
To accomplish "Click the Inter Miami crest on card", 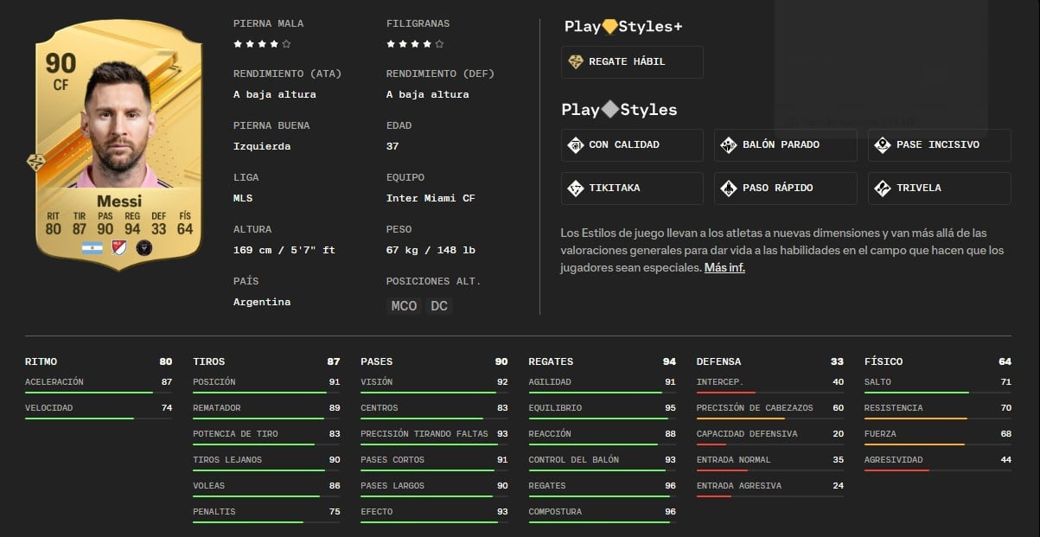I will click(x=145, y=248).
